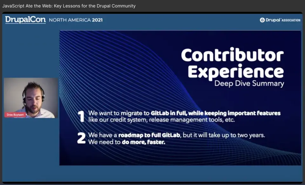Click the Drupal Association logo
The image size is (305, 185).
pos(280,20)
